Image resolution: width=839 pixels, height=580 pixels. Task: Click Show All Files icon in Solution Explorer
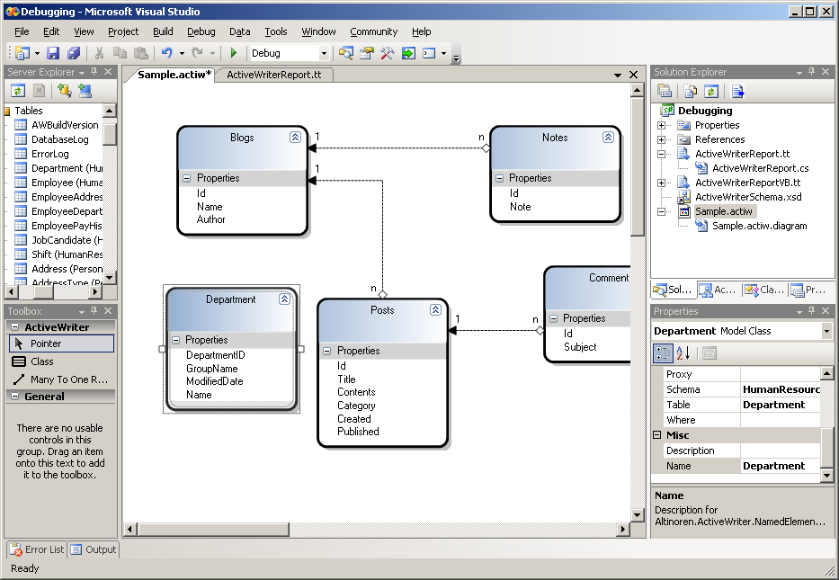[x=691, y=92]
